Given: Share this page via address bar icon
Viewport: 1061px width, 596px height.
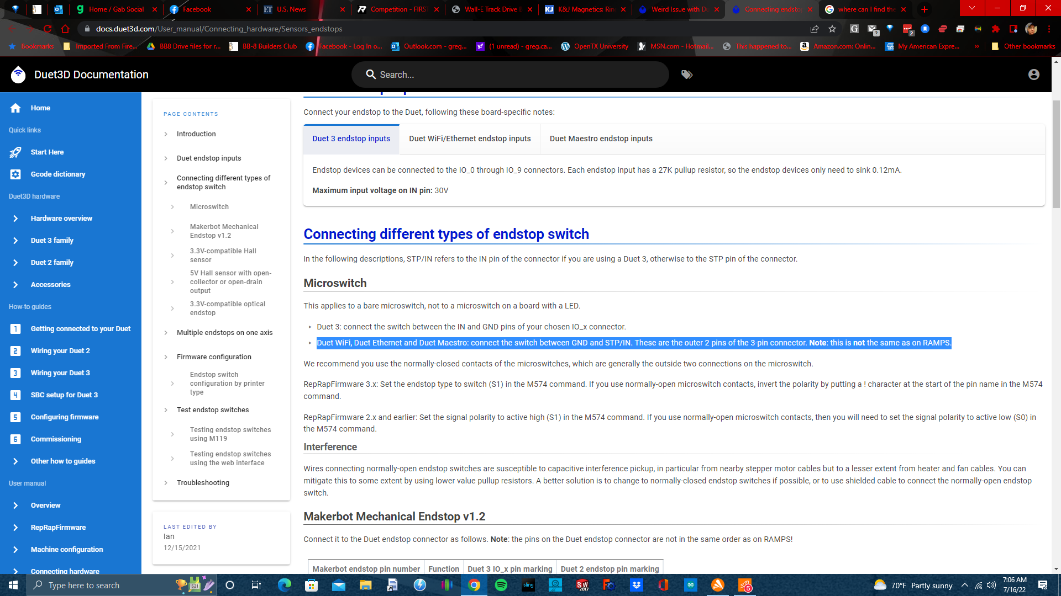Looking at the screenshot, I should point(815,29).
